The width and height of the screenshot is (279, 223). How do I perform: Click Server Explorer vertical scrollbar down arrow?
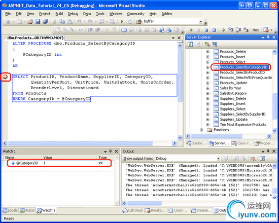click(x=274, y=131)
